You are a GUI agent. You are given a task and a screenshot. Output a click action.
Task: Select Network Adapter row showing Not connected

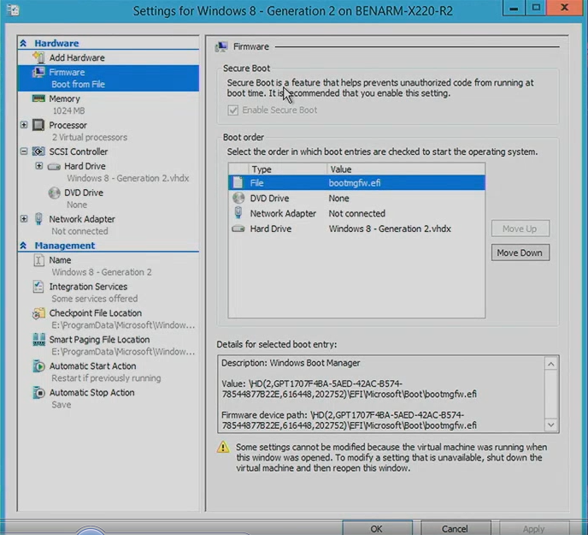(x=356, y=213)
